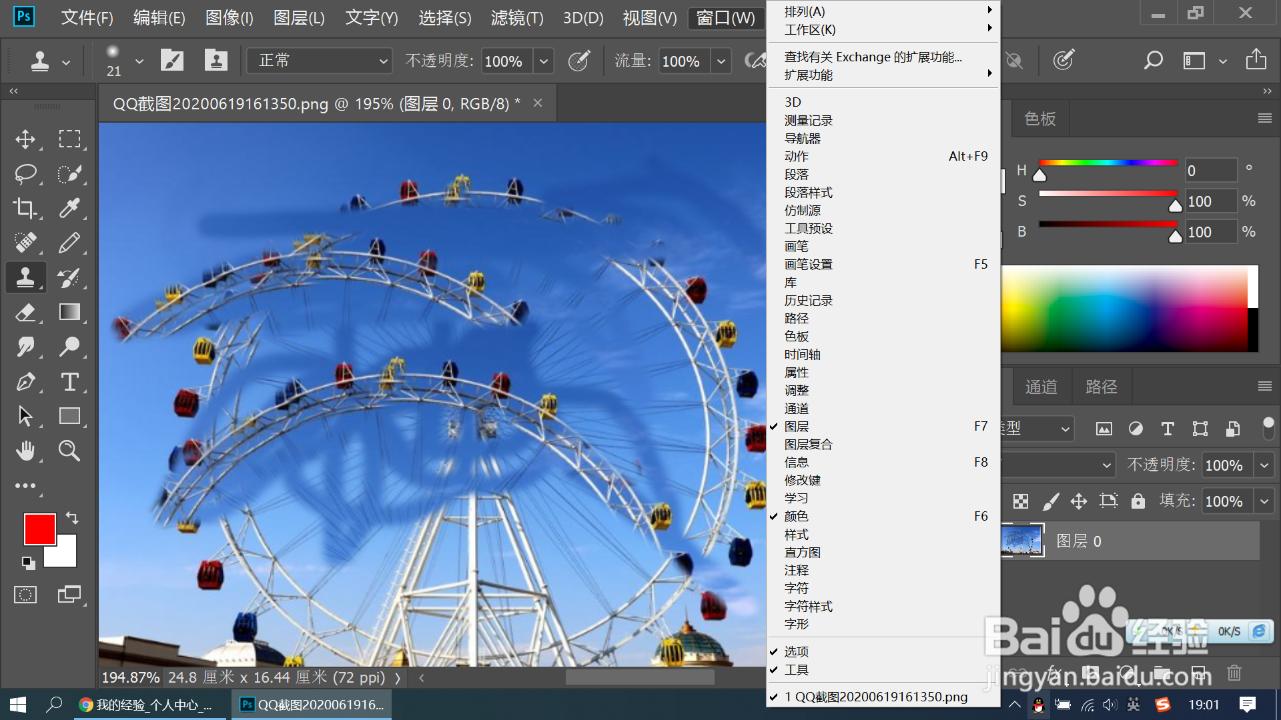Select the Hand tool
The width and height of the screenshot is (1281, 720).
tap(25, 451)
